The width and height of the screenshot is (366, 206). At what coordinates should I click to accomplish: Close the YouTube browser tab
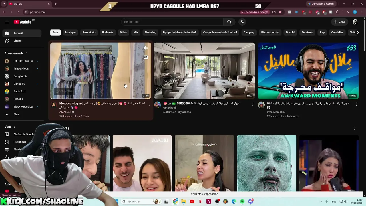point(49,4)
